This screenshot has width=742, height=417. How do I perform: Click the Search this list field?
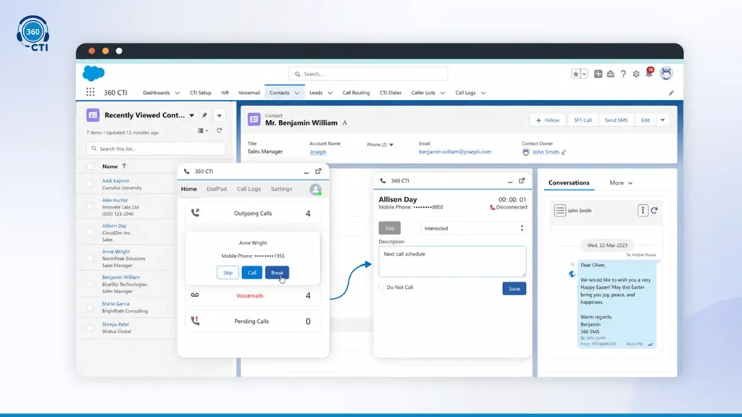coord(157,148)
